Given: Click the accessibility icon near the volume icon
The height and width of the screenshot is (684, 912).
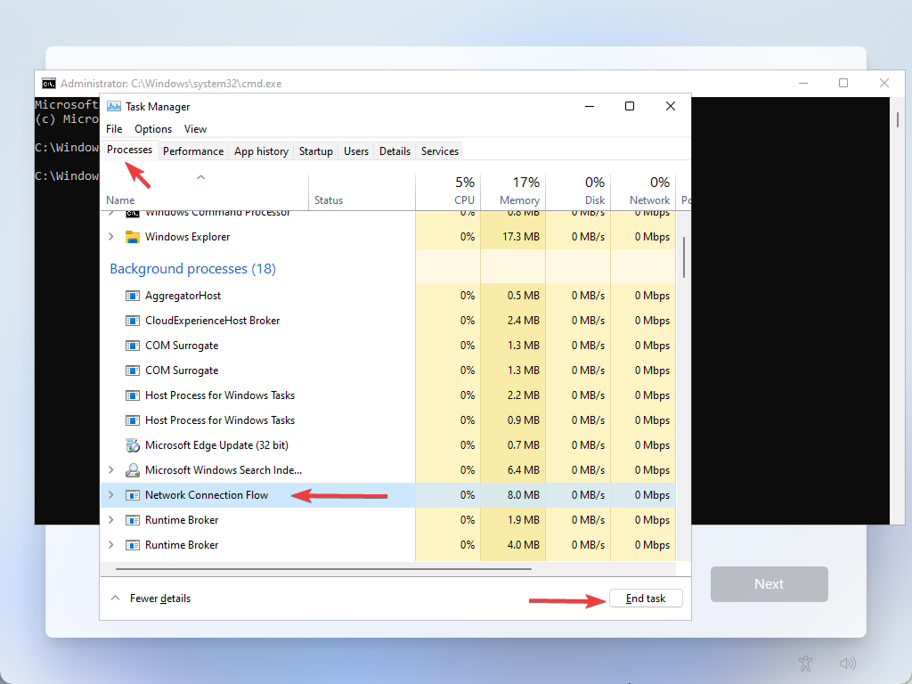Looking at the screenshot, I should click(805, 664).
